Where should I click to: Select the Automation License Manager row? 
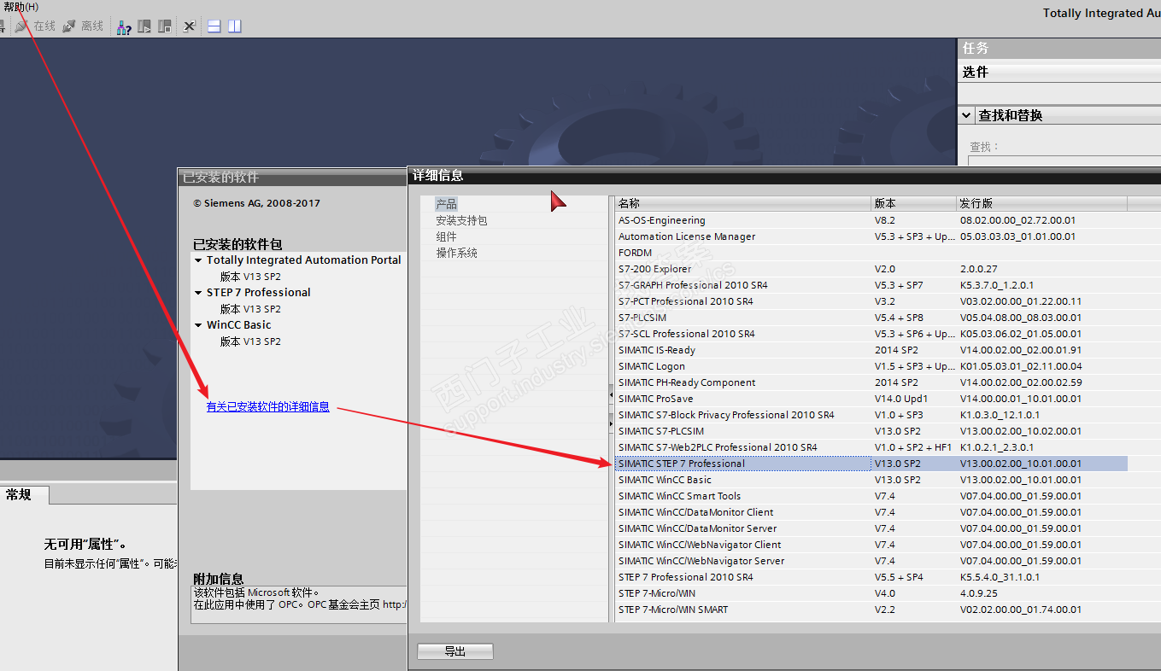pyautogui.click(x=871, y=236)
